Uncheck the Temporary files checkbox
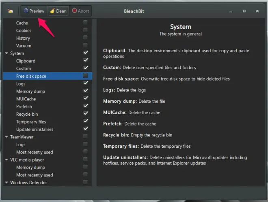The image size is (268, 202). 86,121
